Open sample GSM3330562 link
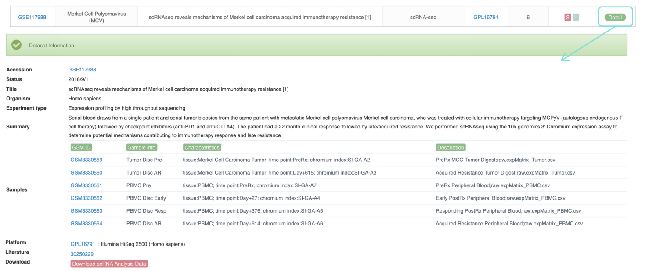The image size is (649, 271). pos(86,198)
